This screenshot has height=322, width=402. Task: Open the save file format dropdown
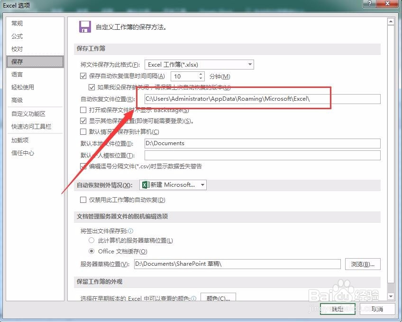[x=199, y=64]
